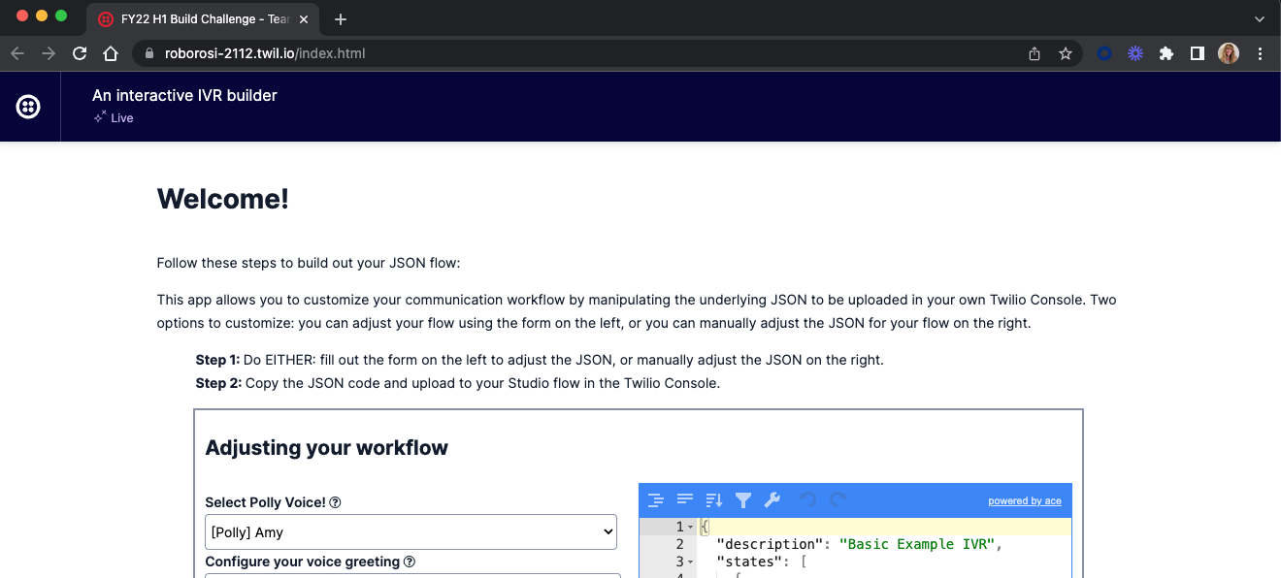Click the compact JSON icon in editor toolbar
Image resolution: width=1281 pixels, height=578 pixels.
click(x=685, y=500)
